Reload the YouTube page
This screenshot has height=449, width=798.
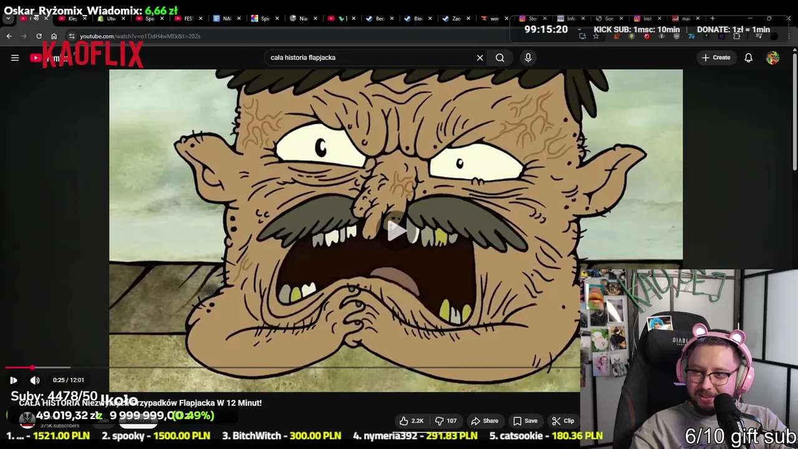[x=39, y=36]
